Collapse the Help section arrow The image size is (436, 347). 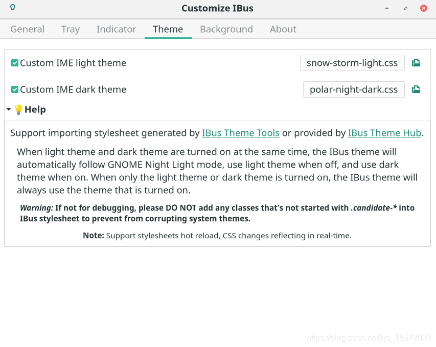pos(9,109)
